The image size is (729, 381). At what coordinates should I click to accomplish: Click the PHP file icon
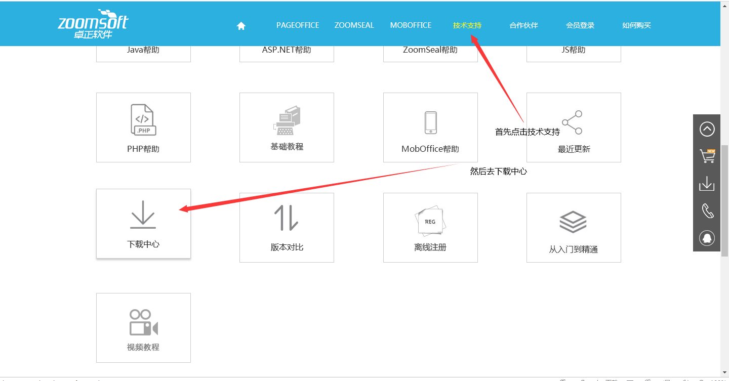[143, 120]
